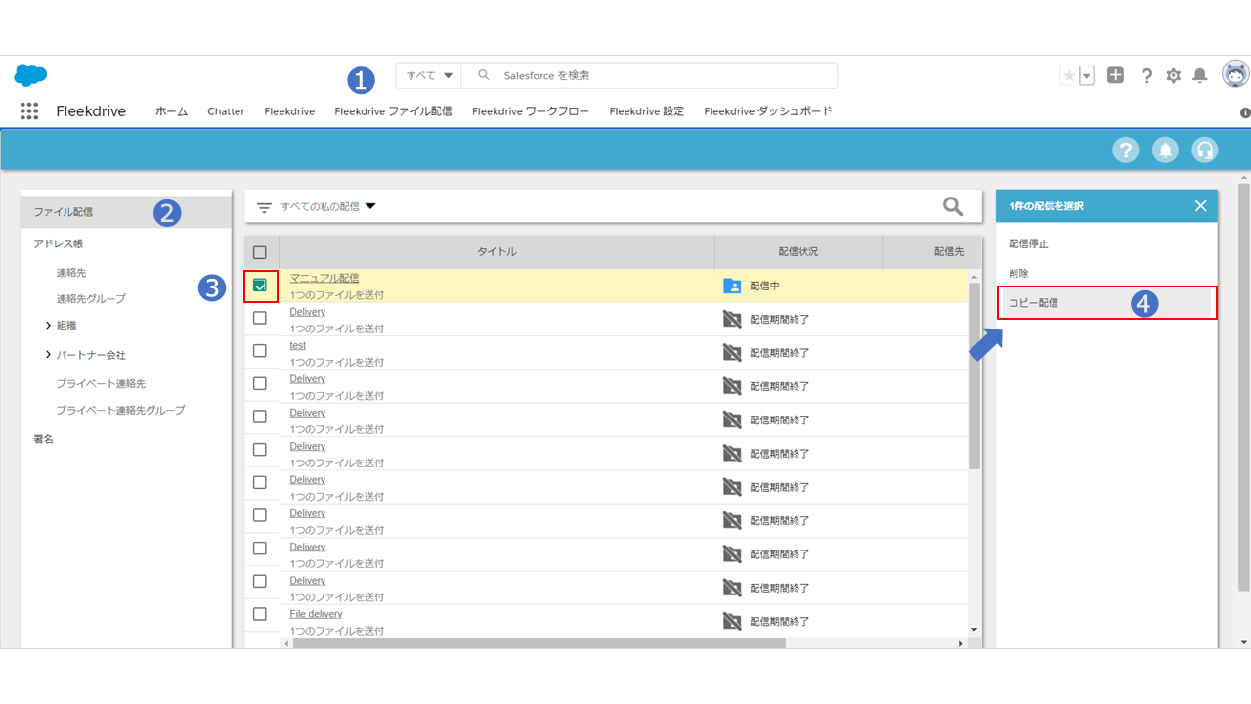The image size is (1251, 704).
Task: Open the setup gear icon
Action: coord(1173,75)
